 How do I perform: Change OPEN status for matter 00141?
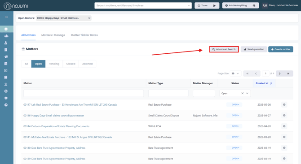[x=234, y=137]
